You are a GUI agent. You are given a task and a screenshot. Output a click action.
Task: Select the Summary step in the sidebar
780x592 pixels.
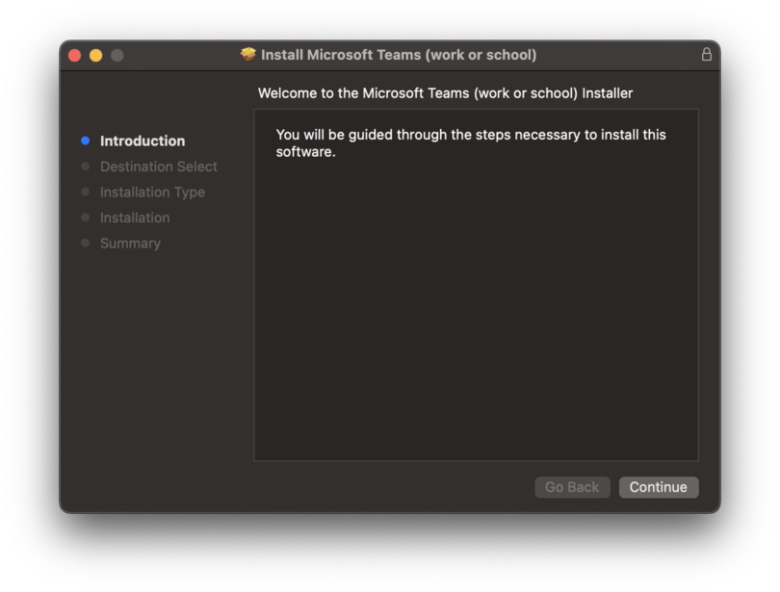pos(130,243)
